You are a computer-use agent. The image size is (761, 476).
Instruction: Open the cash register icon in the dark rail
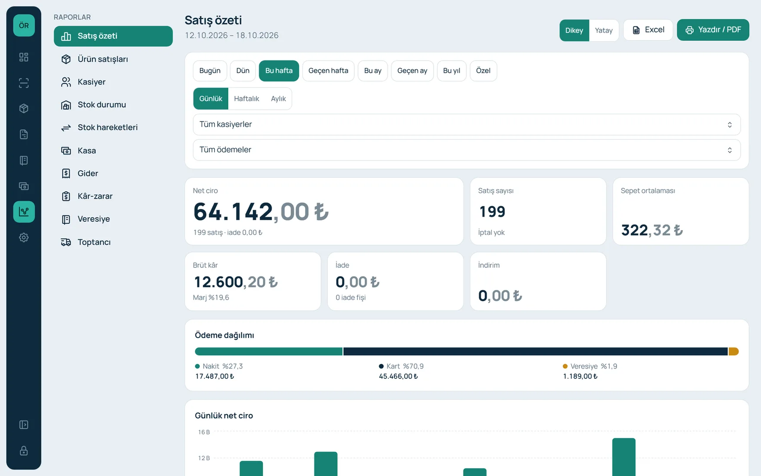tap(24, 186)
